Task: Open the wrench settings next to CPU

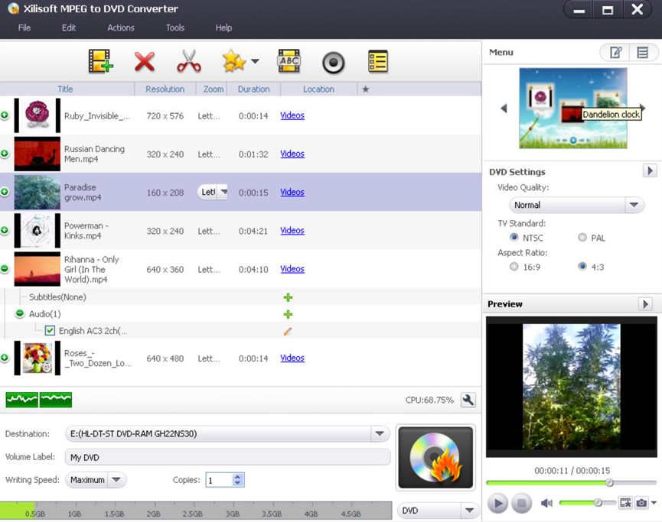Action: 468,400
